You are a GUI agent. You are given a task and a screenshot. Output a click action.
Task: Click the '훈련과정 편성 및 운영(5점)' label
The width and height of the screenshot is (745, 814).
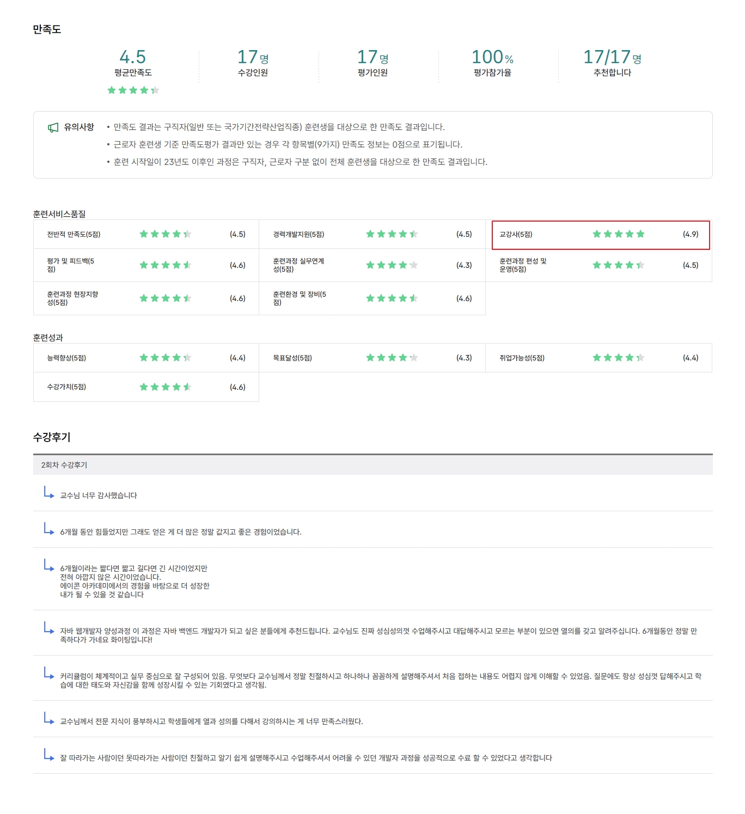pos(523,265)
